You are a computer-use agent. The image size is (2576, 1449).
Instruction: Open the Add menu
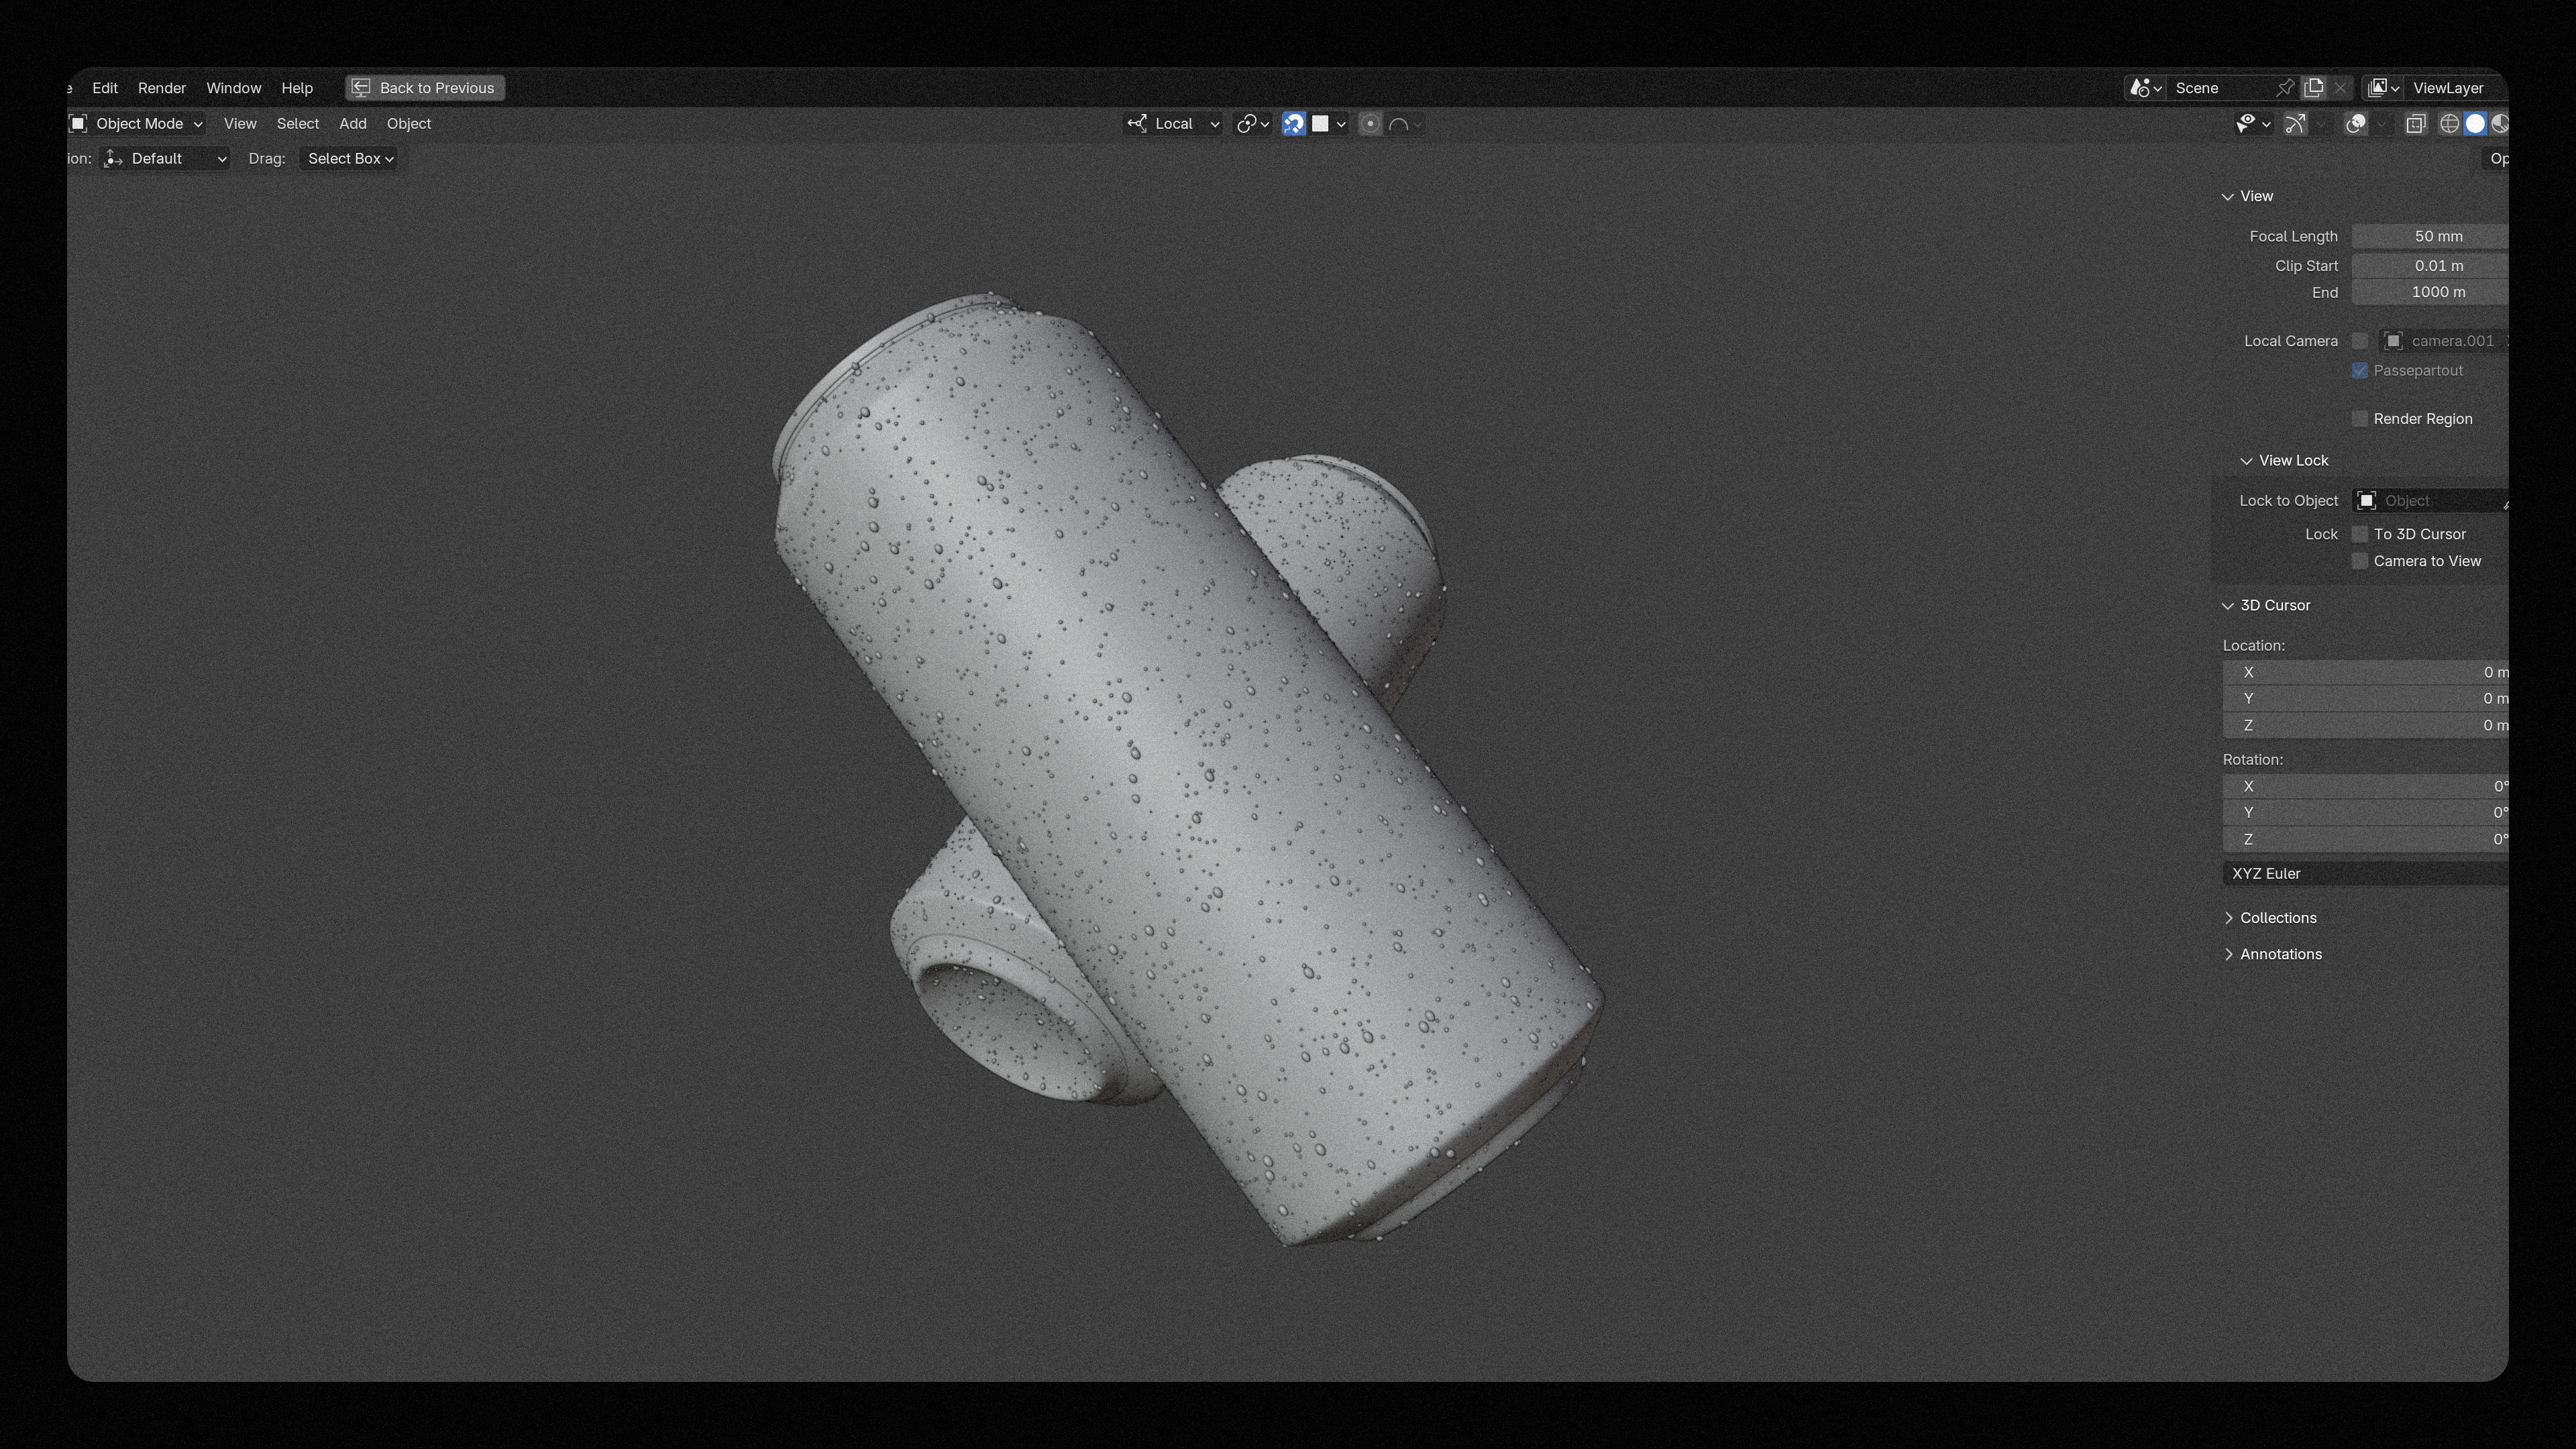352,124
